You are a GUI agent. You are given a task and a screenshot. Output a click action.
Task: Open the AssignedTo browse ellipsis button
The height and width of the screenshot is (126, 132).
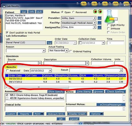point(99,27)
